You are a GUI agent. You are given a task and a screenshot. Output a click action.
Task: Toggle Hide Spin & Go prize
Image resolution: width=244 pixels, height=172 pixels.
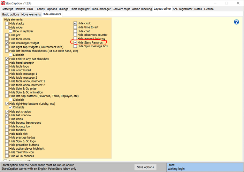(7, 88)
